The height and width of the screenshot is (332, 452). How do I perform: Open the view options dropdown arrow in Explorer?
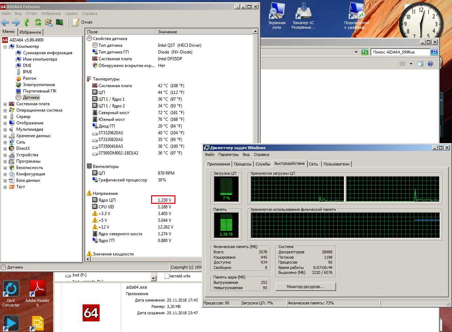(x=411, y=64)
